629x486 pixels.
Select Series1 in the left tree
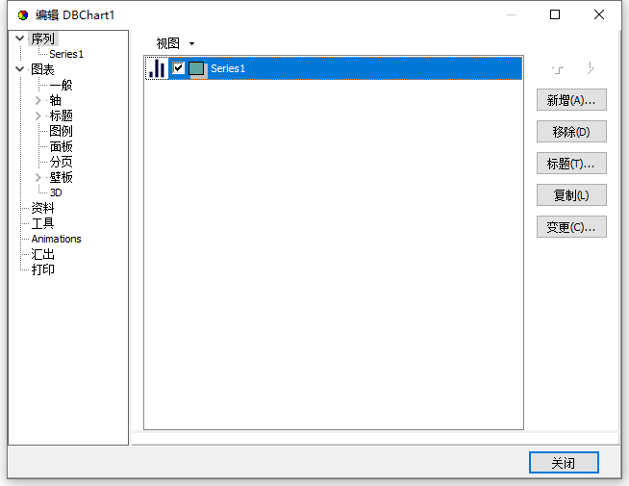[x=66, y=54]
